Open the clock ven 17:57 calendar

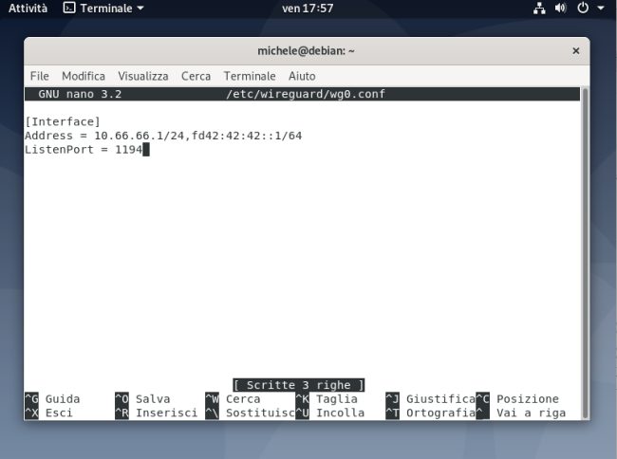click(x=308, y=9)
